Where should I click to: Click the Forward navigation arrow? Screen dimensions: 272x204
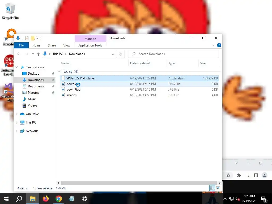27,54
